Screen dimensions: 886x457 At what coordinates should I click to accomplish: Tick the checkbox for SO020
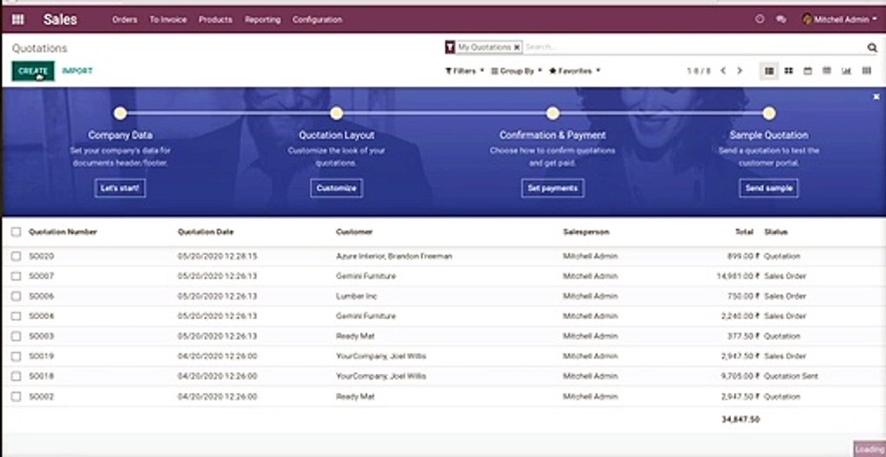(x=16, y=256)
